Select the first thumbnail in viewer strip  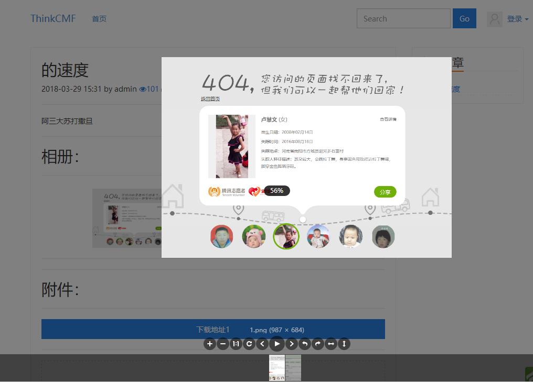(x=276, y=368)
